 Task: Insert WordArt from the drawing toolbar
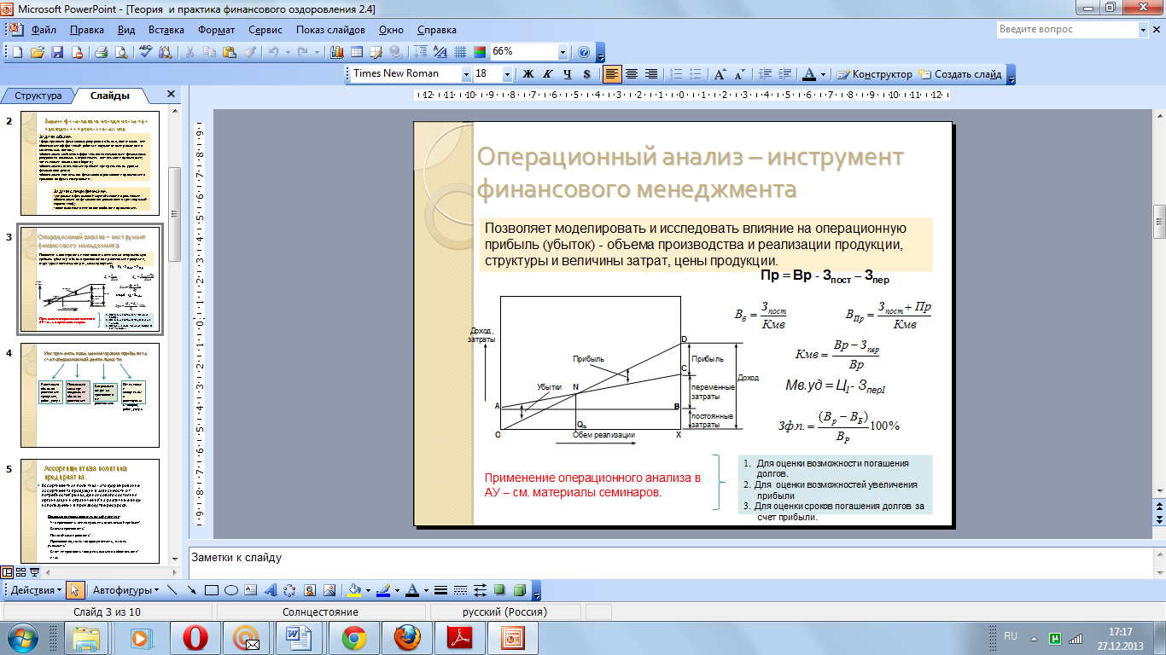270,590
